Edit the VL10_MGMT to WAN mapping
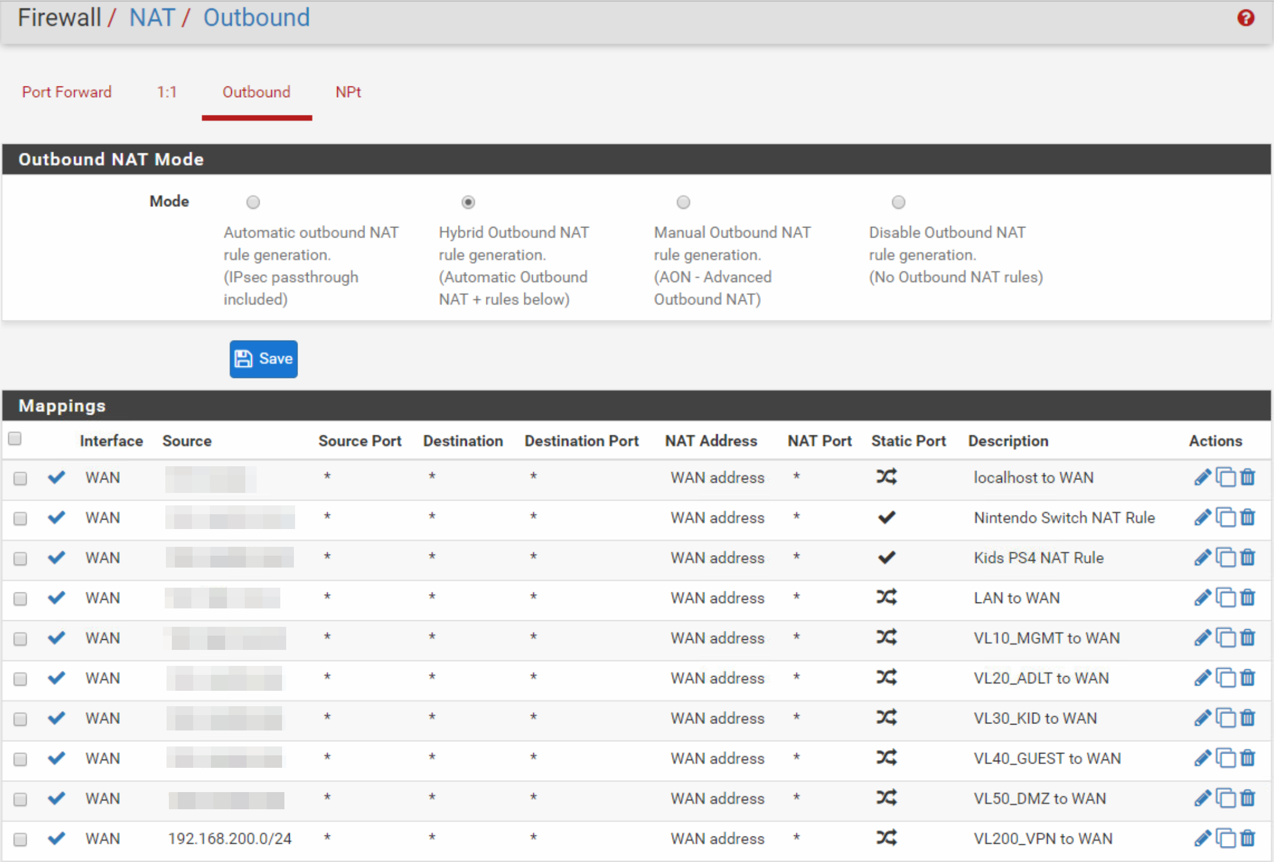Image resolution: width=1274 pixels, height=862 pixels. [x=1202, y=638]
